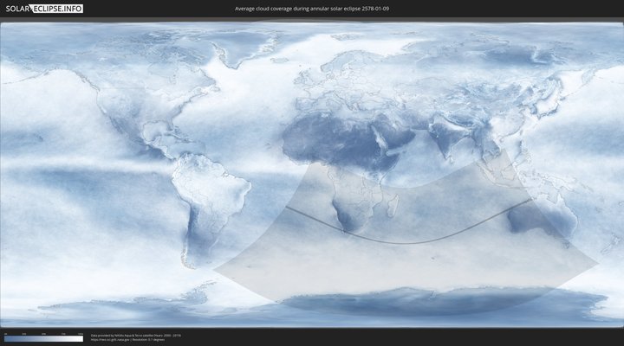Click the cloud coverage gradient legend bar
This screenshot has width=624, height=346.
(43, 338)
